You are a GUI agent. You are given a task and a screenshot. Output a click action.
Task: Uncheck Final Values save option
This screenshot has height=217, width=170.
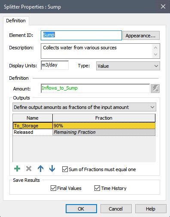pos(53,188)
